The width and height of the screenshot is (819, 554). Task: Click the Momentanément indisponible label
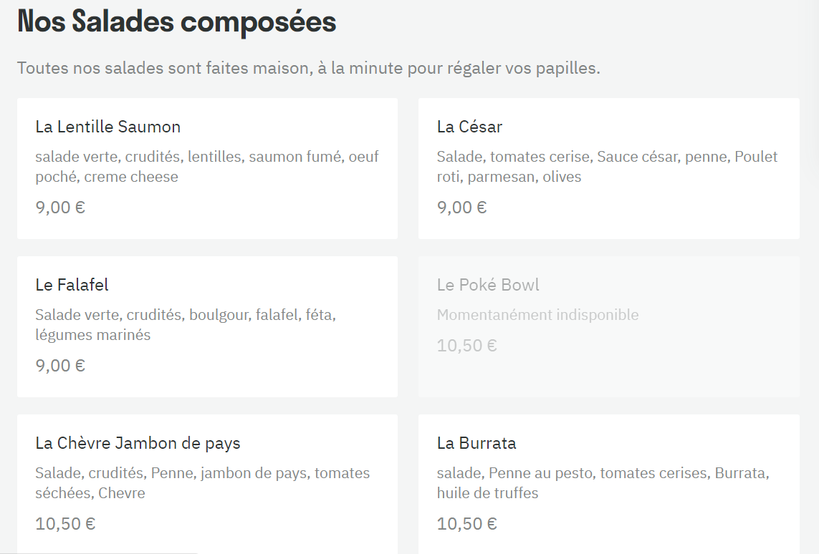(538, 314)
